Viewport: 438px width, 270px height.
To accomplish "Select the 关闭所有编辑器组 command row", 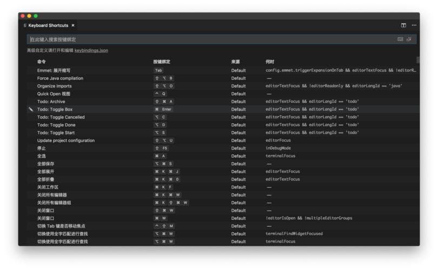I will click(x=223, y=203).
